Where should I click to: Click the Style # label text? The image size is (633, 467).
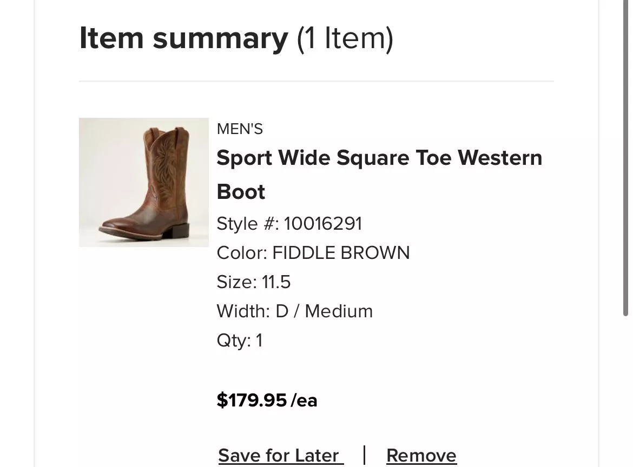tap(248, 224)
